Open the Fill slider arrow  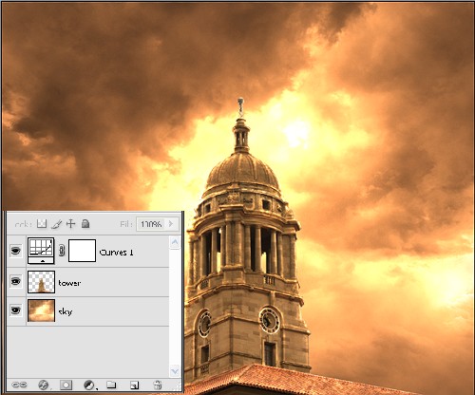[171, 224]
